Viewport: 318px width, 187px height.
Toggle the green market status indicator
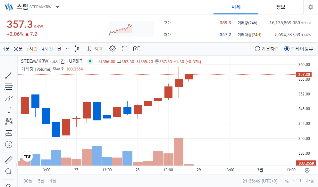click(90, 61)
